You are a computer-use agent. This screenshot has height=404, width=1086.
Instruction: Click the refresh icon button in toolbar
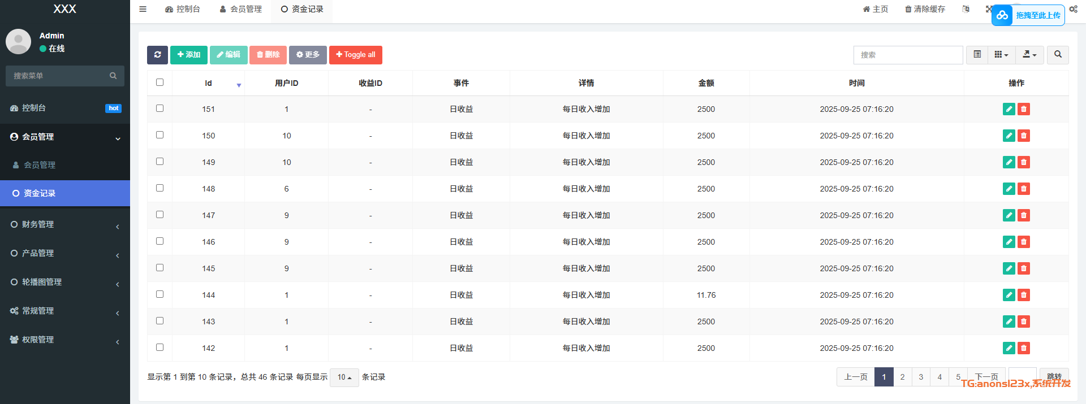click(157, 55)
